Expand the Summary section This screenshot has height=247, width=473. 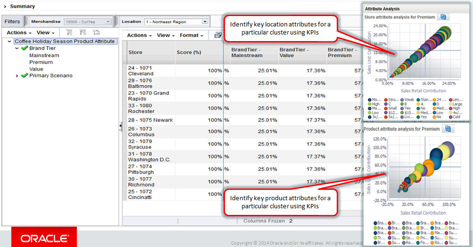coord(5,6)
